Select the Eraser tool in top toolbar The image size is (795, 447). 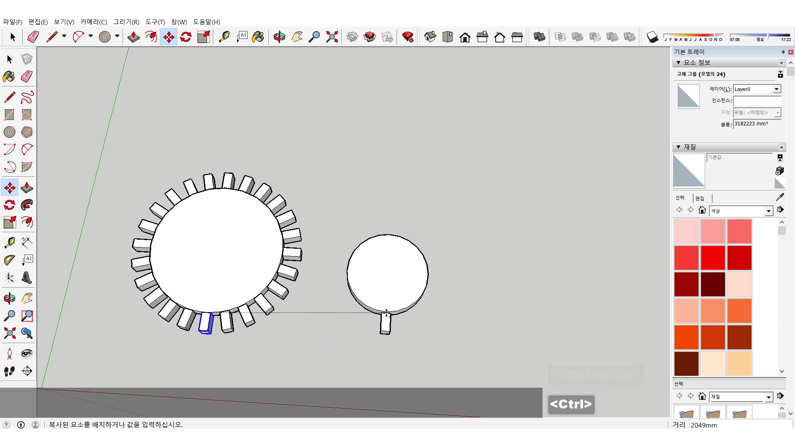pyautogui.click(x=33, y=37)
